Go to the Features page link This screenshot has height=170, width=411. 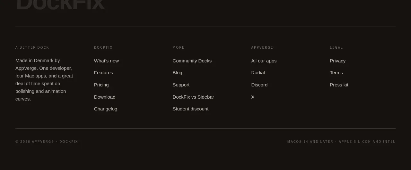coord(103,73)
